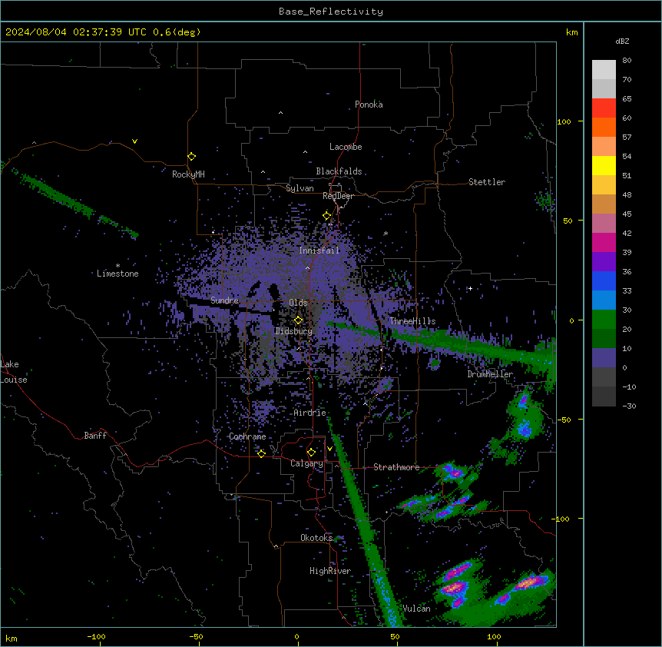662x647 pixels.
Task: Click the Vulcan city label
Action: click(416, 609)
